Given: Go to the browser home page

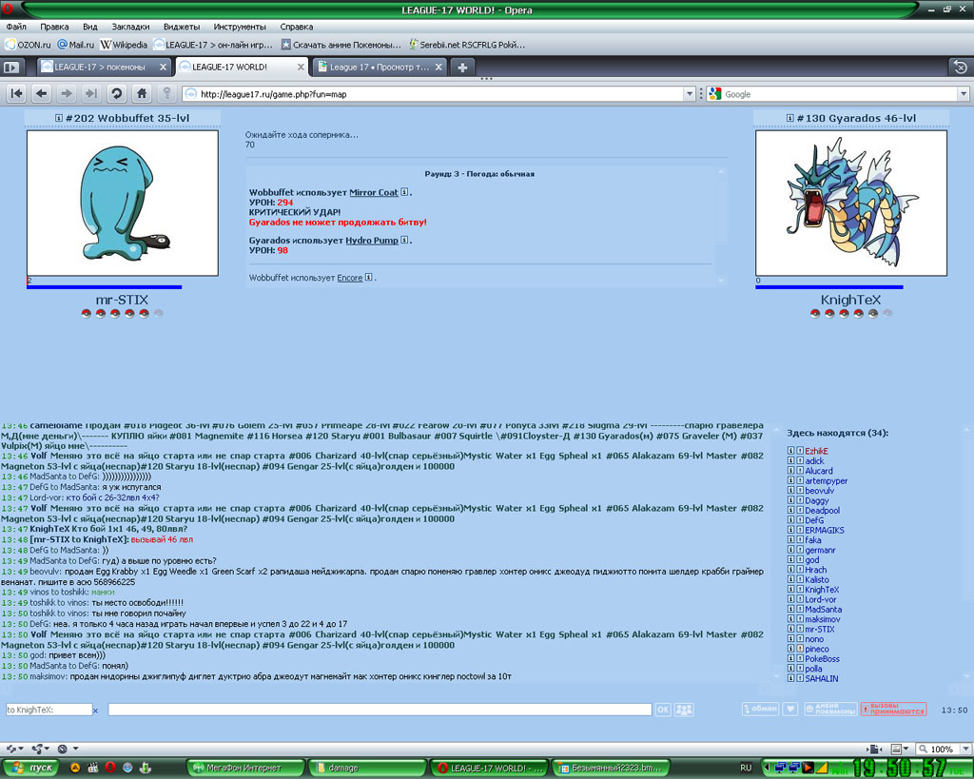Looking at the screenshot, I should (142, 94).
